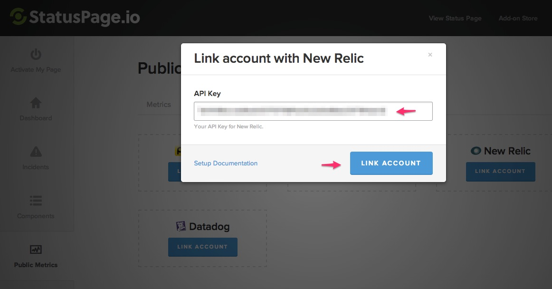This screenshot has height=289, width=552.
Task: Open the Components list icon
Action: tap(36, 201)
